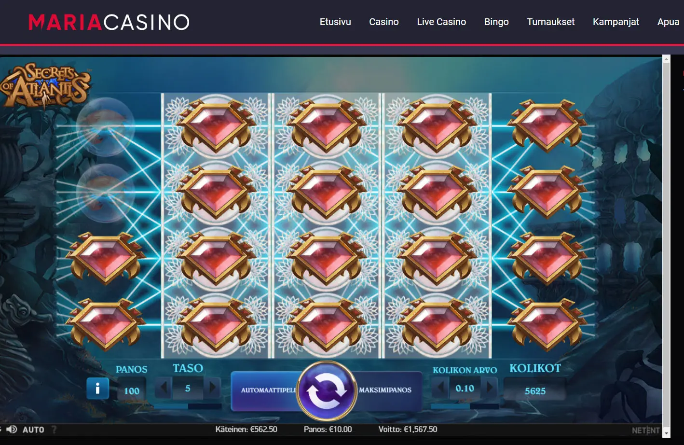Open the question mark help icon
This screenshot has height=445, width=684.
point(54,430)
